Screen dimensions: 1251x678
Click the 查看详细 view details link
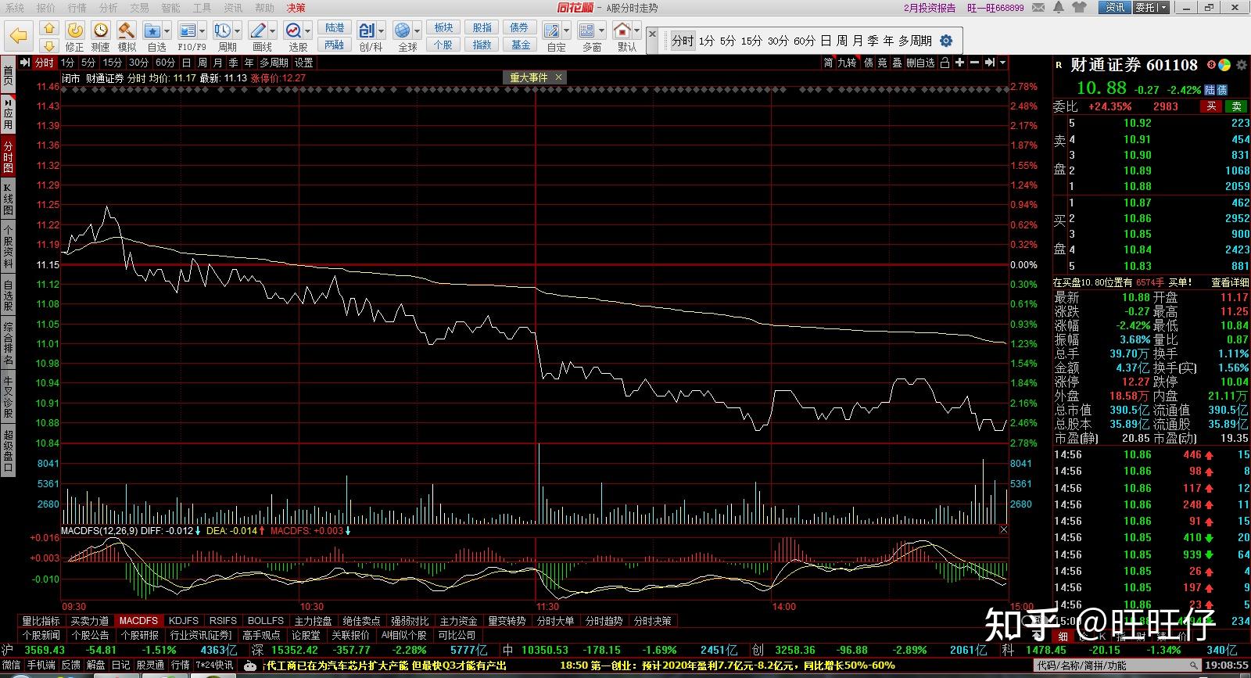click(x=1230, y=282)
